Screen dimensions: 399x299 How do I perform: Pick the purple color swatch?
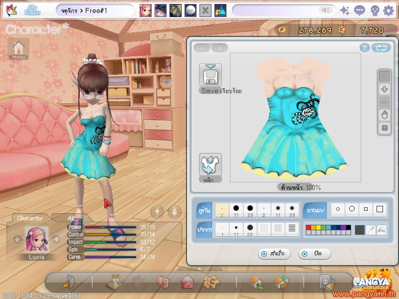click(343, 227)
